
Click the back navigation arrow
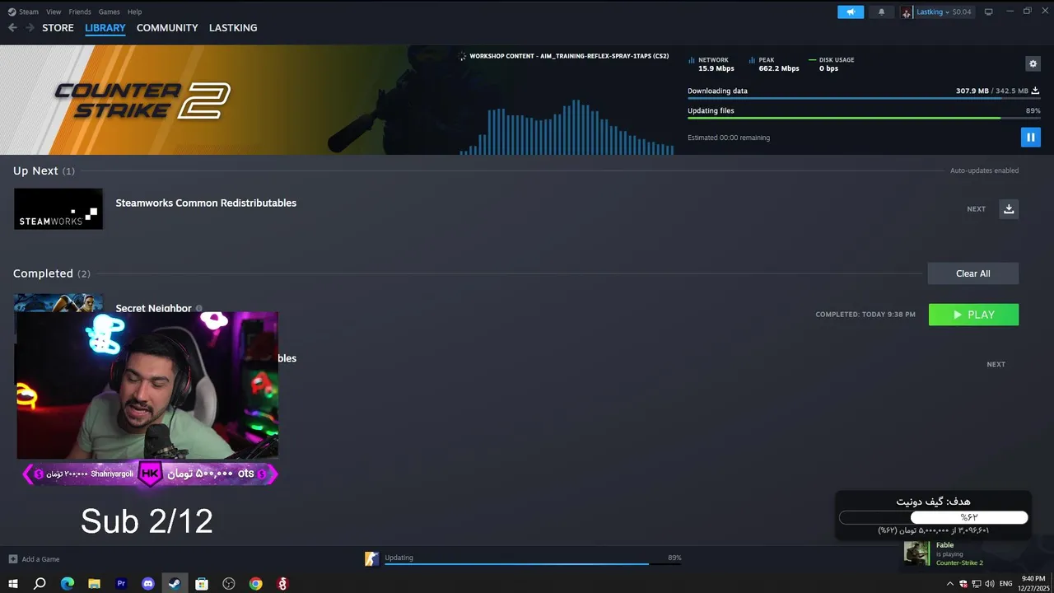(x=12, y=28)
